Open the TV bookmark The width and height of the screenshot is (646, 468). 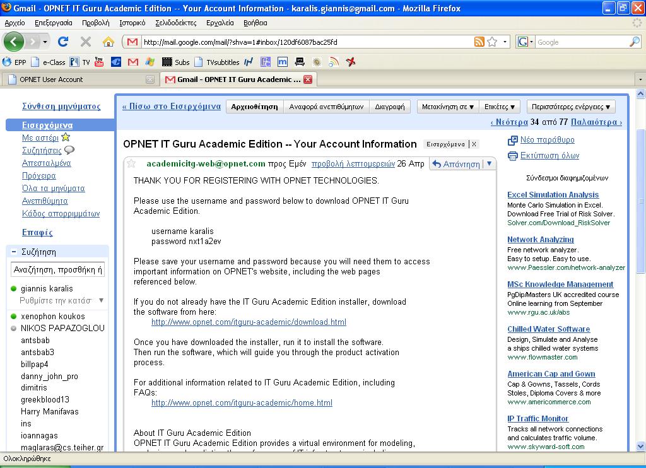[x=79, y=62]
